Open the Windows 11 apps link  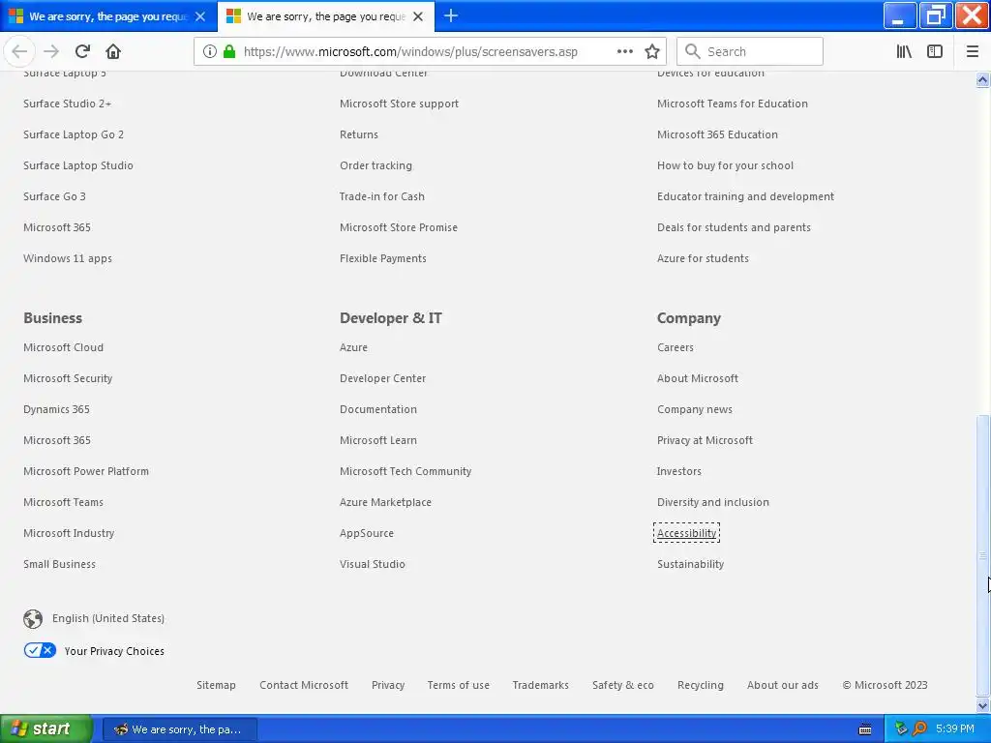click(x=68, y=258)
